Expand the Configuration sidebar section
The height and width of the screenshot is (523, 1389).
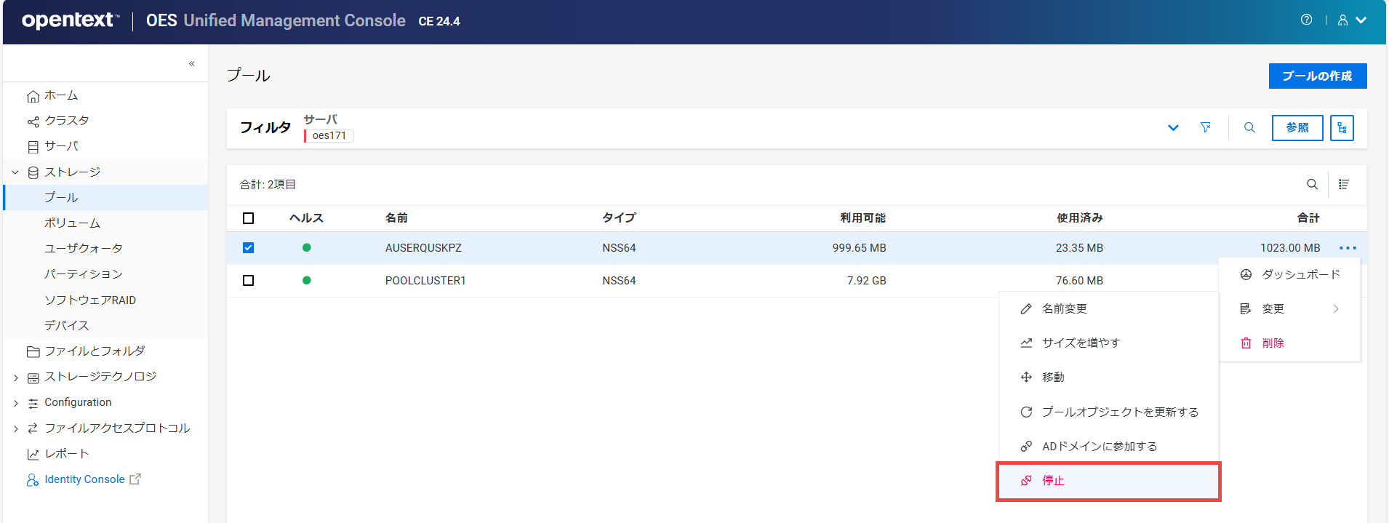pos(15,403)
